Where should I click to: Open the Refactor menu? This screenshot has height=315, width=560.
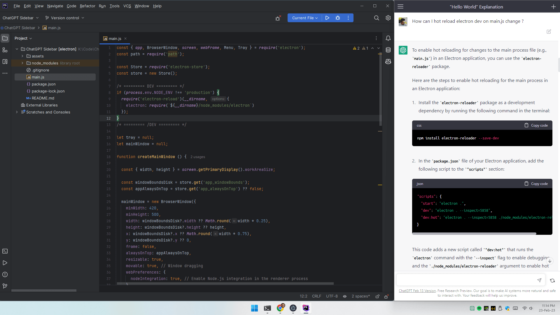[x=87, y=6]
